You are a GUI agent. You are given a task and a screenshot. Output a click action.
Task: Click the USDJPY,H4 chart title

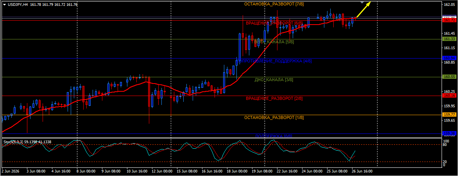(x=18, y=5)
